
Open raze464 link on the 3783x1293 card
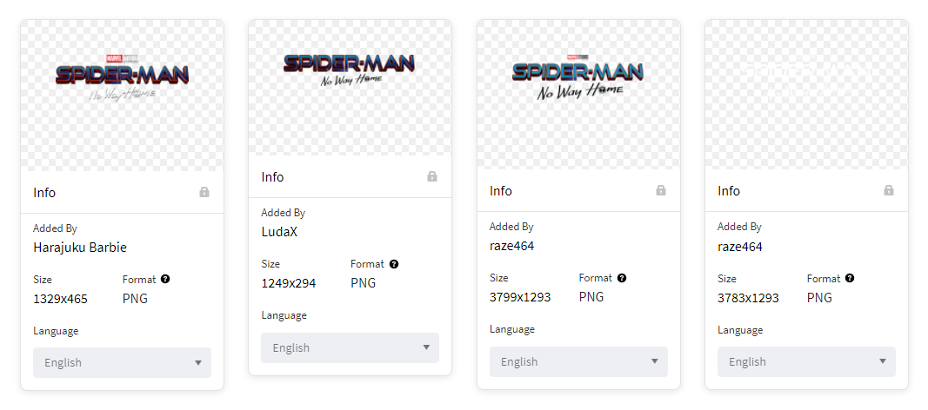(739, 246)
